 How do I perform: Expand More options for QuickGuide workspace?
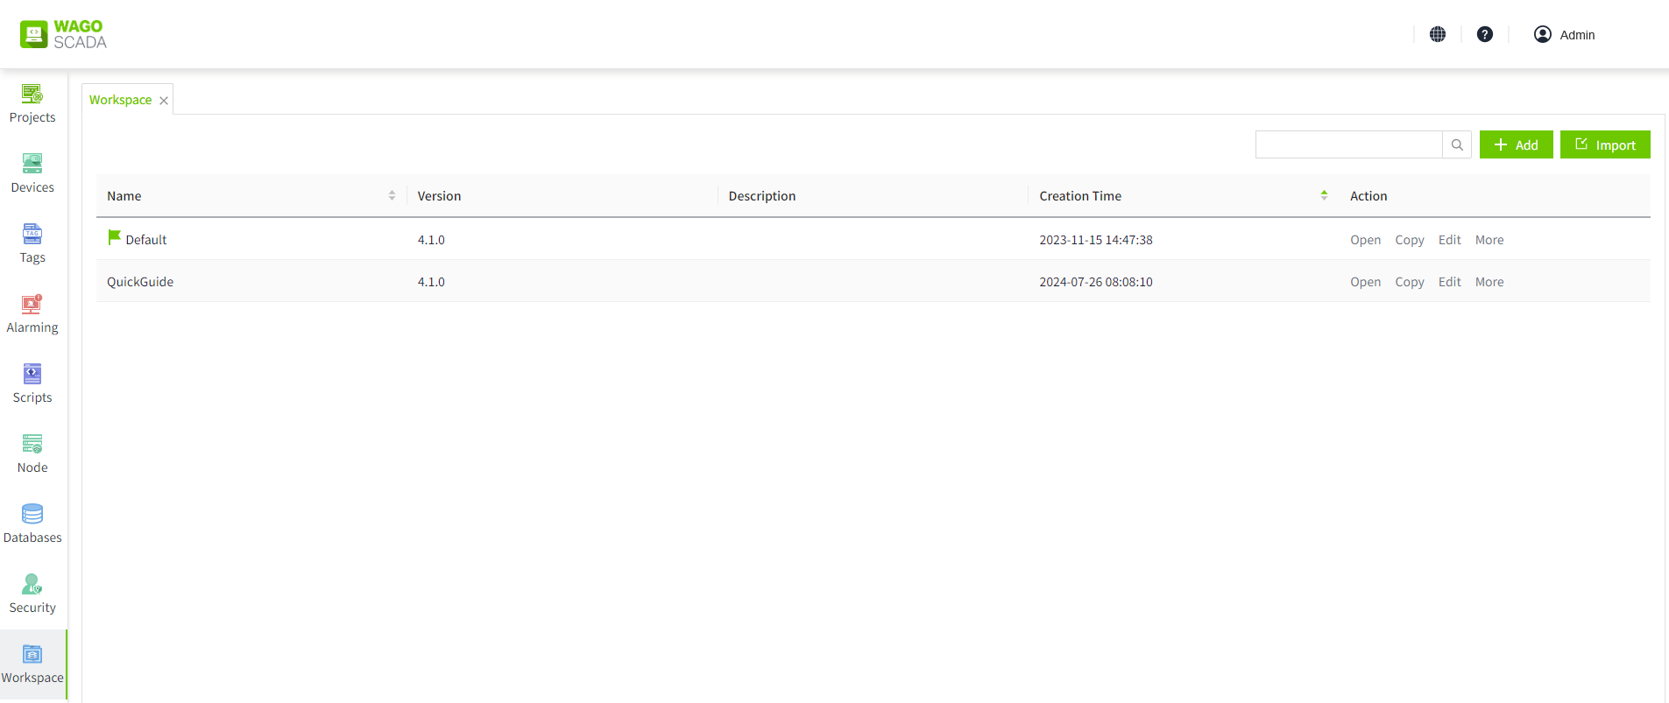[x=1489, y=282]
